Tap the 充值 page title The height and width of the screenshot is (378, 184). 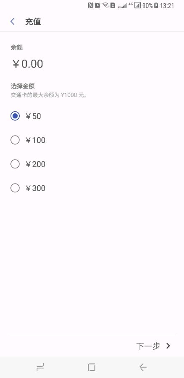33,22
